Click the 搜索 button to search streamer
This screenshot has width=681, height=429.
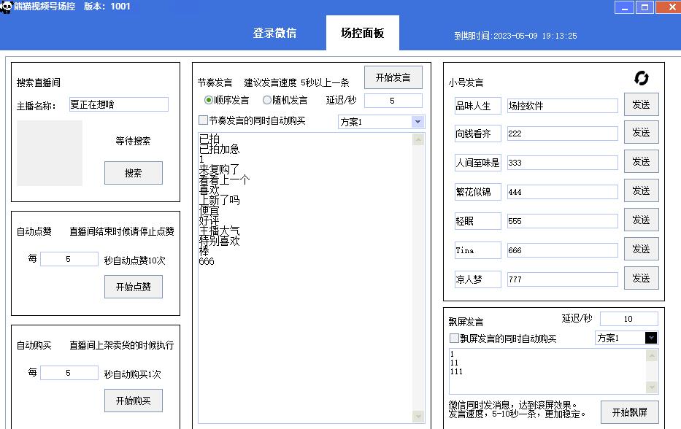click(x=133, y=173)
